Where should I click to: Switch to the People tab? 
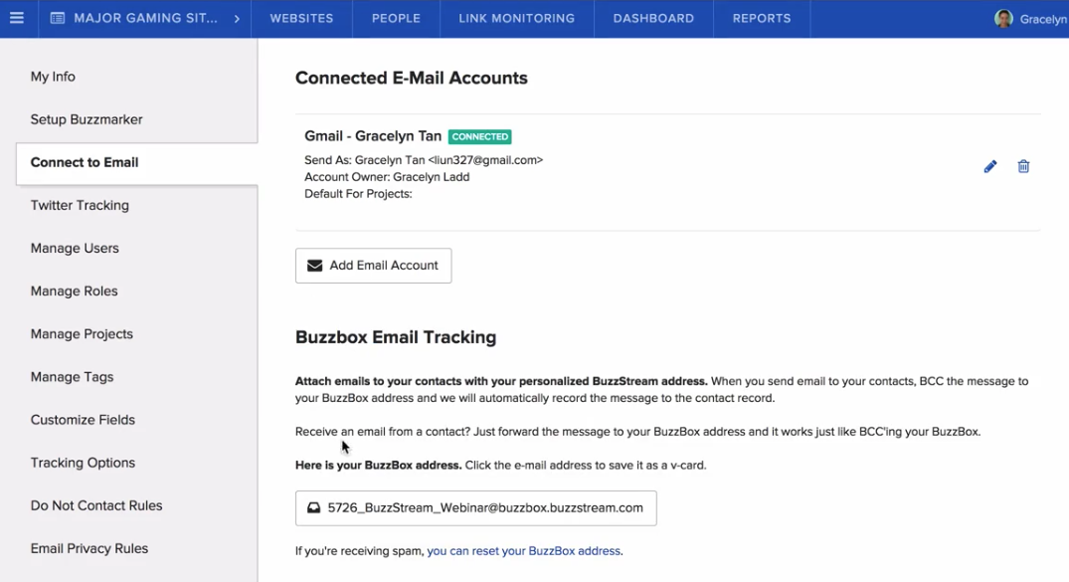coord(396,19)
